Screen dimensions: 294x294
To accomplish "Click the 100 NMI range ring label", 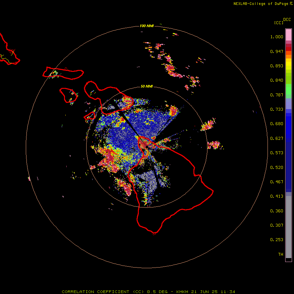I will [x=147, y=26].
